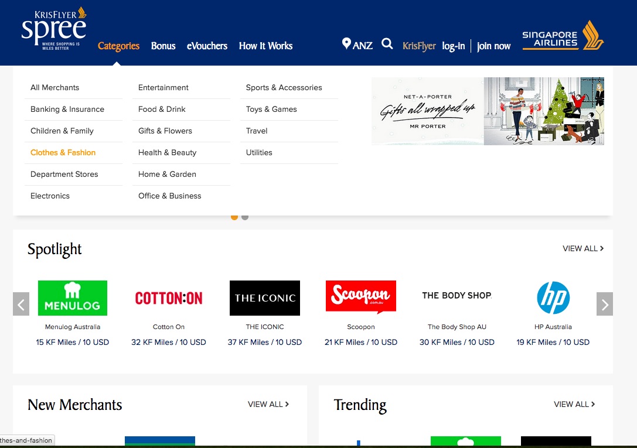This screenshot has height=448, width=637.
Task: Select Travel category
Action: click(257, 131)
